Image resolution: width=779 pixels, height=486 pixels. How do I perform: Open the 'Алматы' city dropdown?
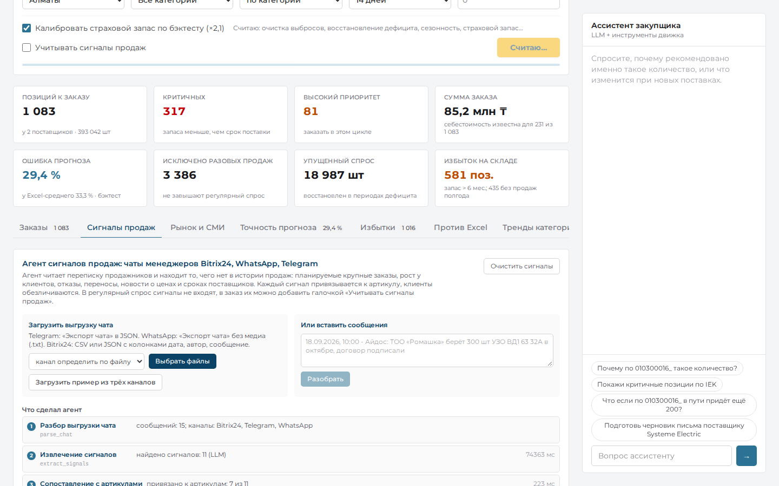click(73, 3)
